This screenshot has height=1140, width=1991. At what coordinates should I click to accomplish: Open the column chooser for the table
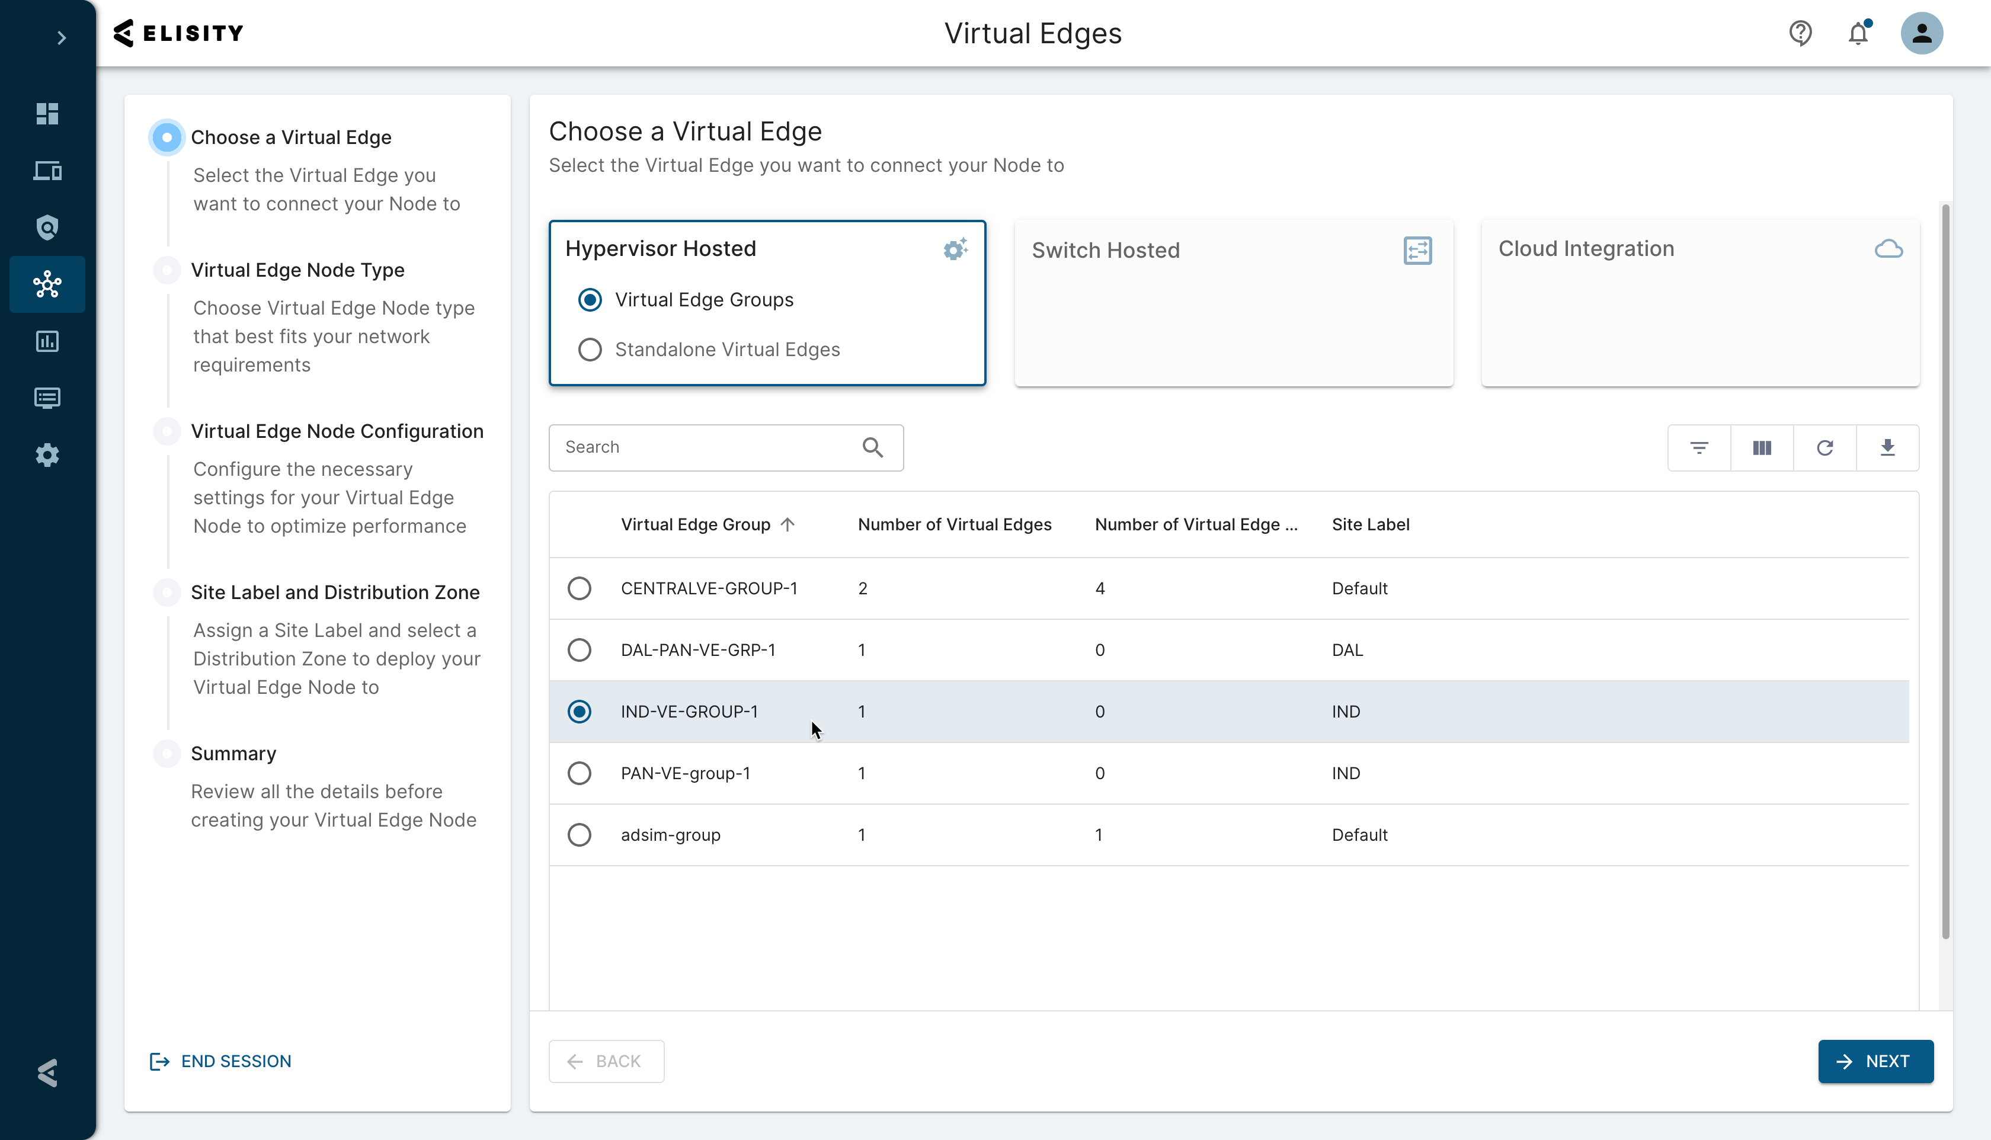(x=1762, y=448)
